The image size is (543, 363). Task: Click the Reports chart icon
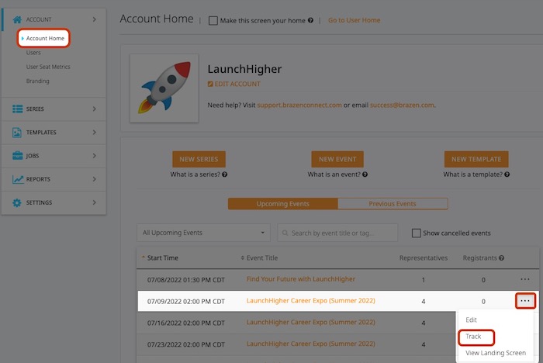18,179
